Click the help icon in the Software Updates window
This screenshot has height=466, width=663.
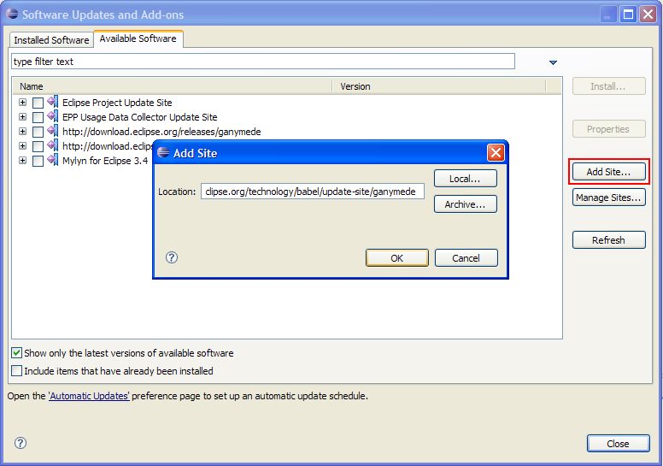21,443
